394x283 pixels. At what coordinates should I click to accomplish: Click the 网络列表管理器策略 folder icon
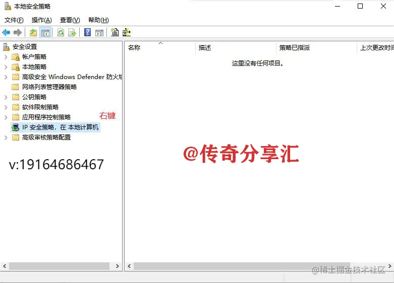(15, 87)
